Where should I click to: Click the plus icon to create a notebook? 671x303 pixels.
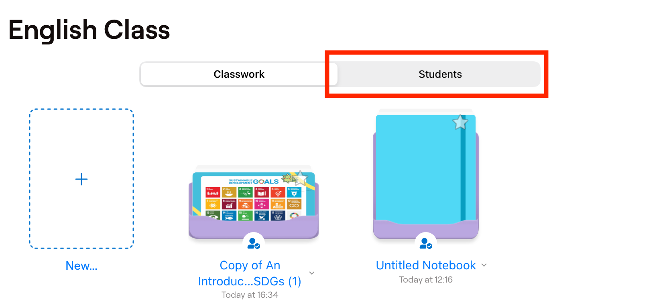pos(81,179)
